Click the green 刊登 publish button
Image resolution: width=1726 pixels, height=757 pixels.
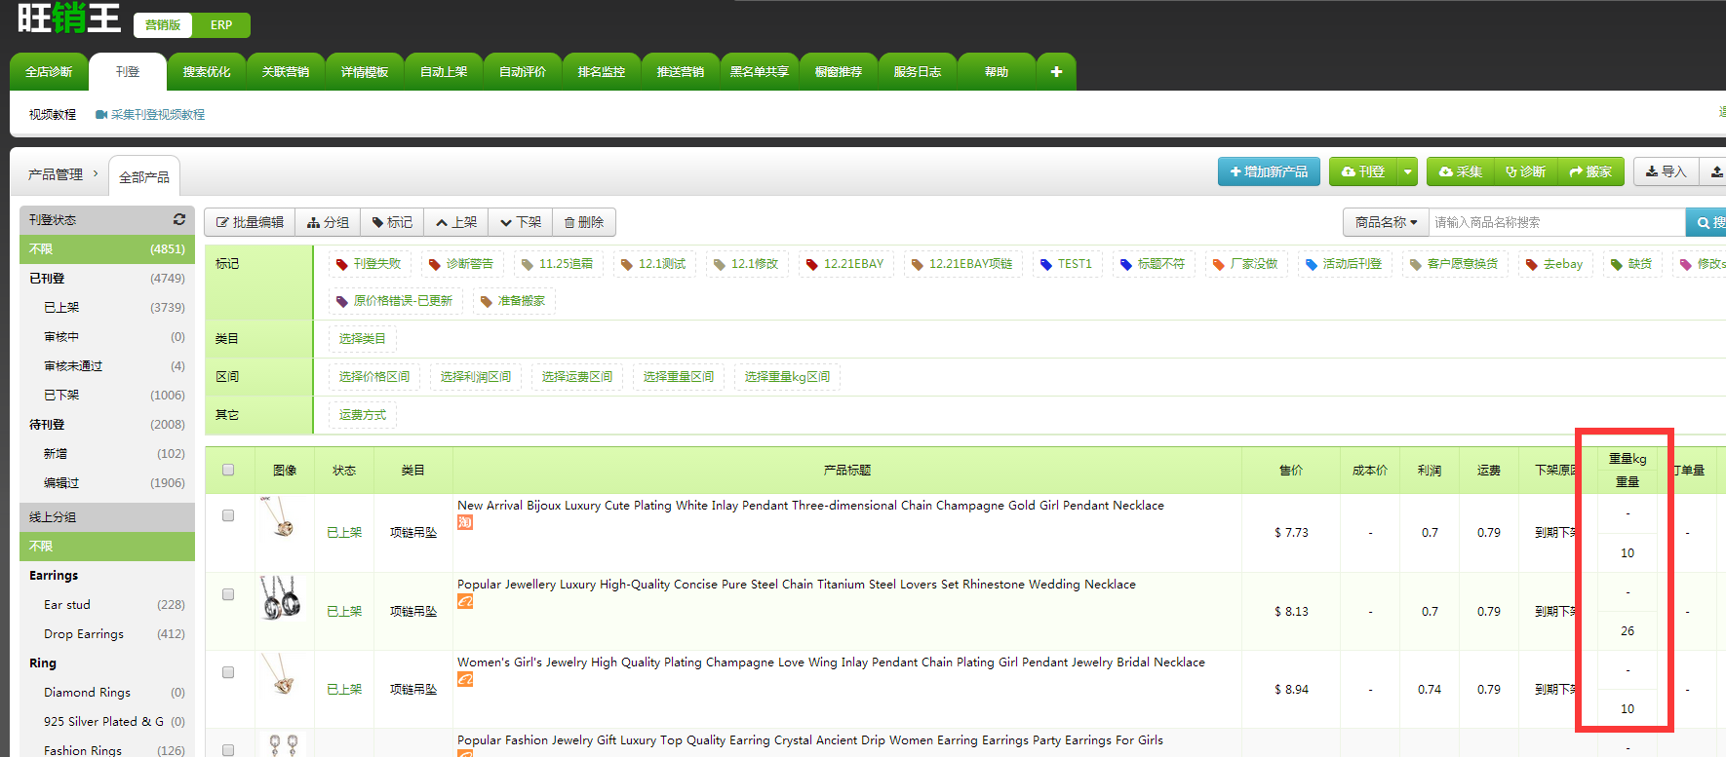1363,171
